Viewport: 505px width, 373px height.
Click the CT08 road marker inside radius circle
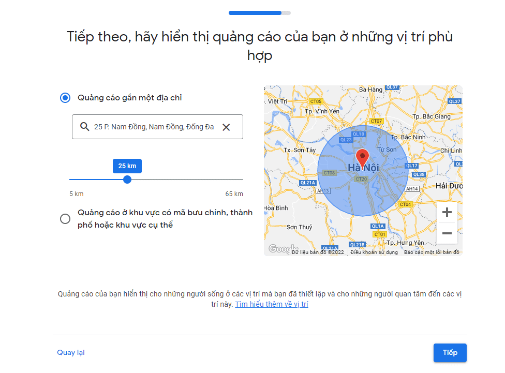(329, 173)
